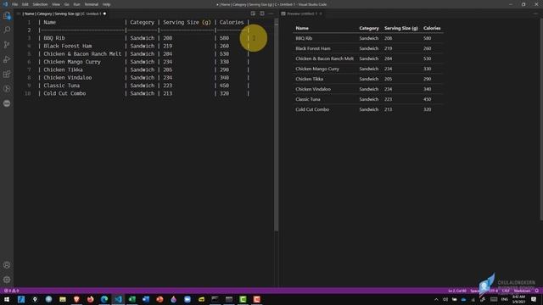Click the Visual Studio Code taskbar icon
543x305 pixels.
[x=118, y=299]
